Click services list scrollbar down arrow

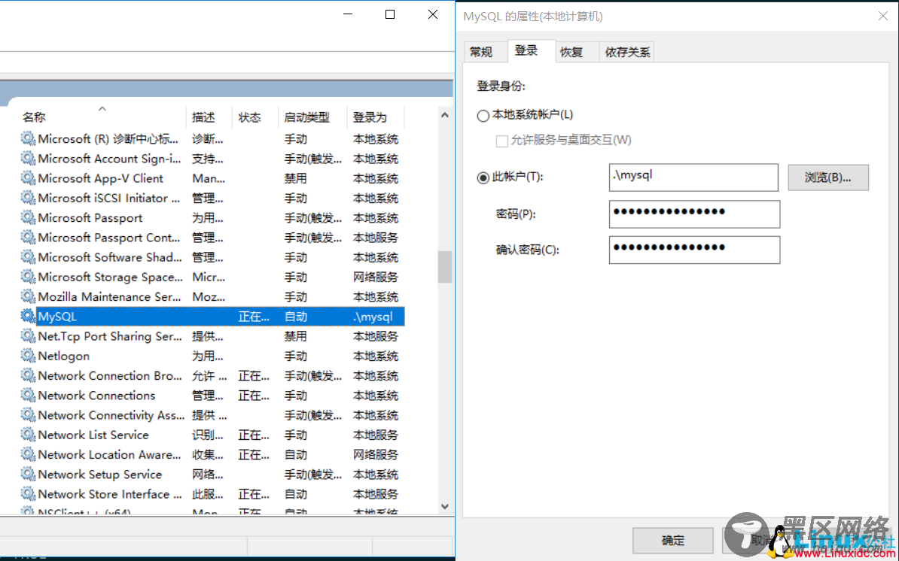pyautogui.click(x=445, y=506)
